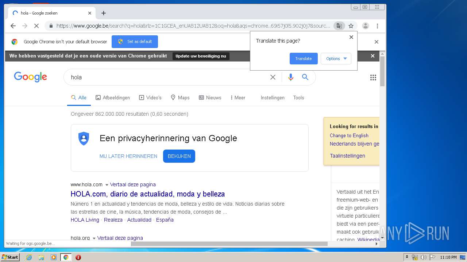Open Windows Start menu
The height and width of the screenshot is (262, 467).
[x=10, y=257]
